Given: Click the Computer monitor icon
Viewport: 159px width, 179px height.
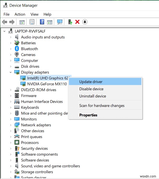Looking at the screenshot, I should 17,60.
